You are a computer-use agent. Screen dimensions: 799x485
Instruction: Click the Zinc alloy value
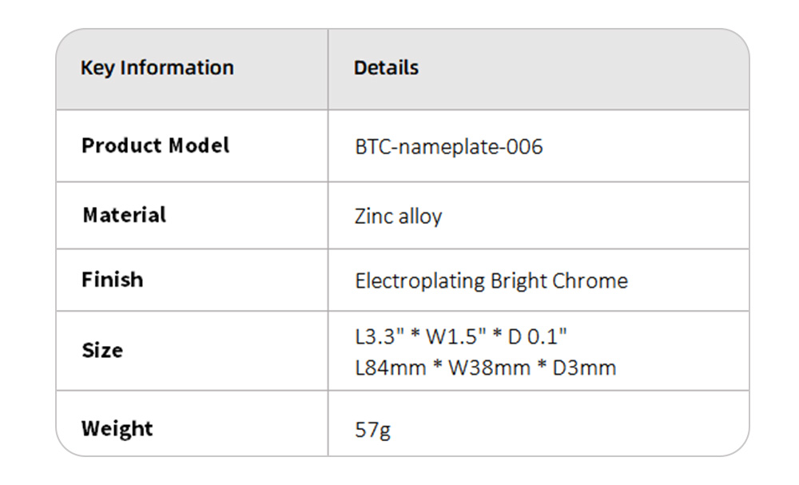coord(398,217)
